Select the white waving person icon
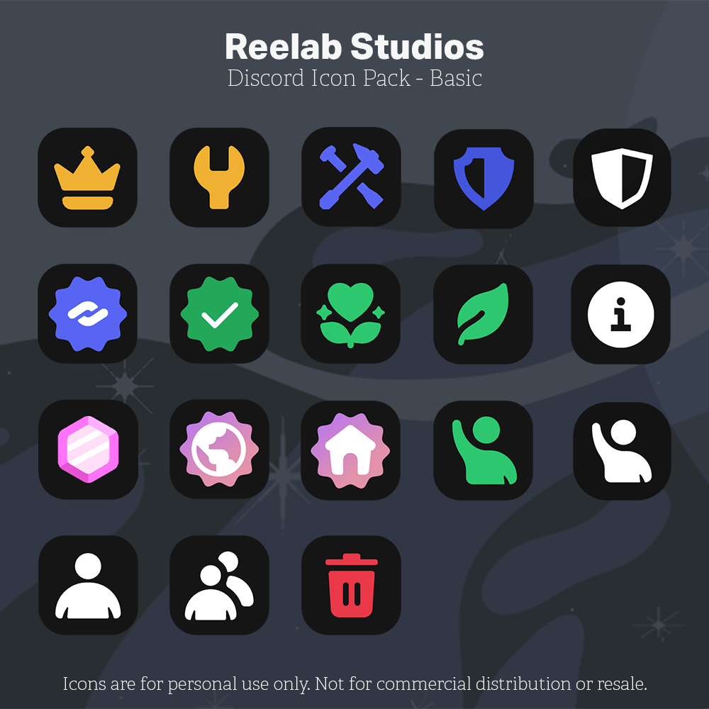The width and height of the screenshot is (709, 709). point(623,451)
